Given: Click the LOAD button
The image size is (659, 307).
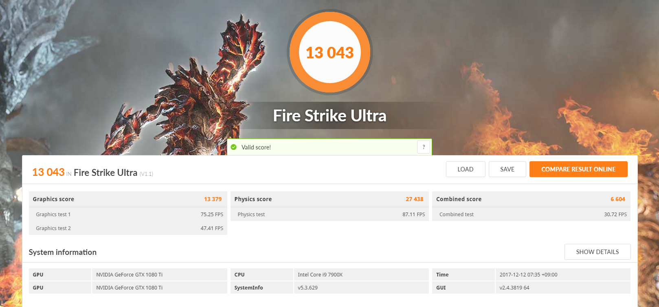Looking at the screenshot, I should [x=466, y=169].
